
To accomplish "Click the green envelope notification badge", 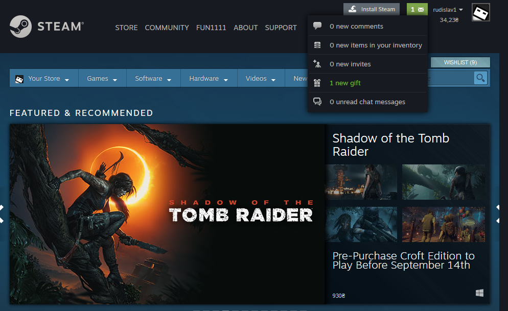I will point(417,9).
